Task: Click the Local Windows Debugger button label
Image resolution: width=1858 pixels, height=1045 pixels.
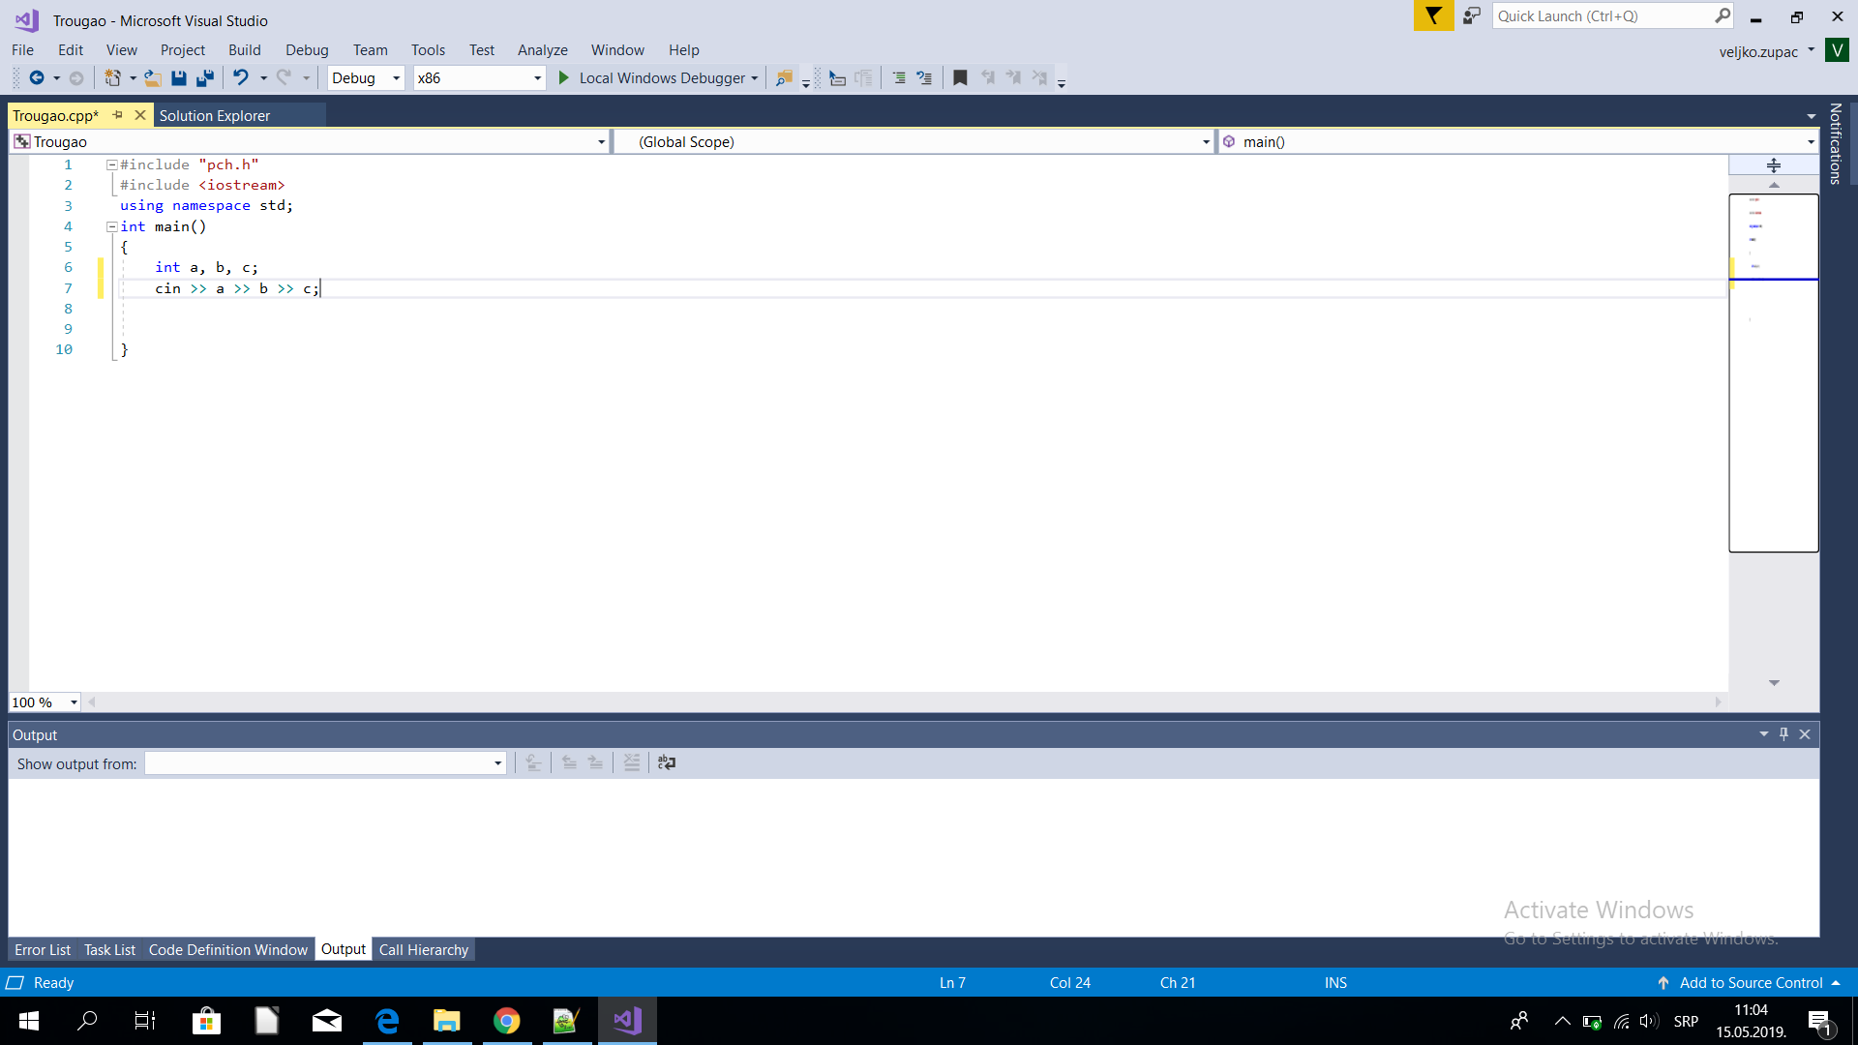Action: 662,78
